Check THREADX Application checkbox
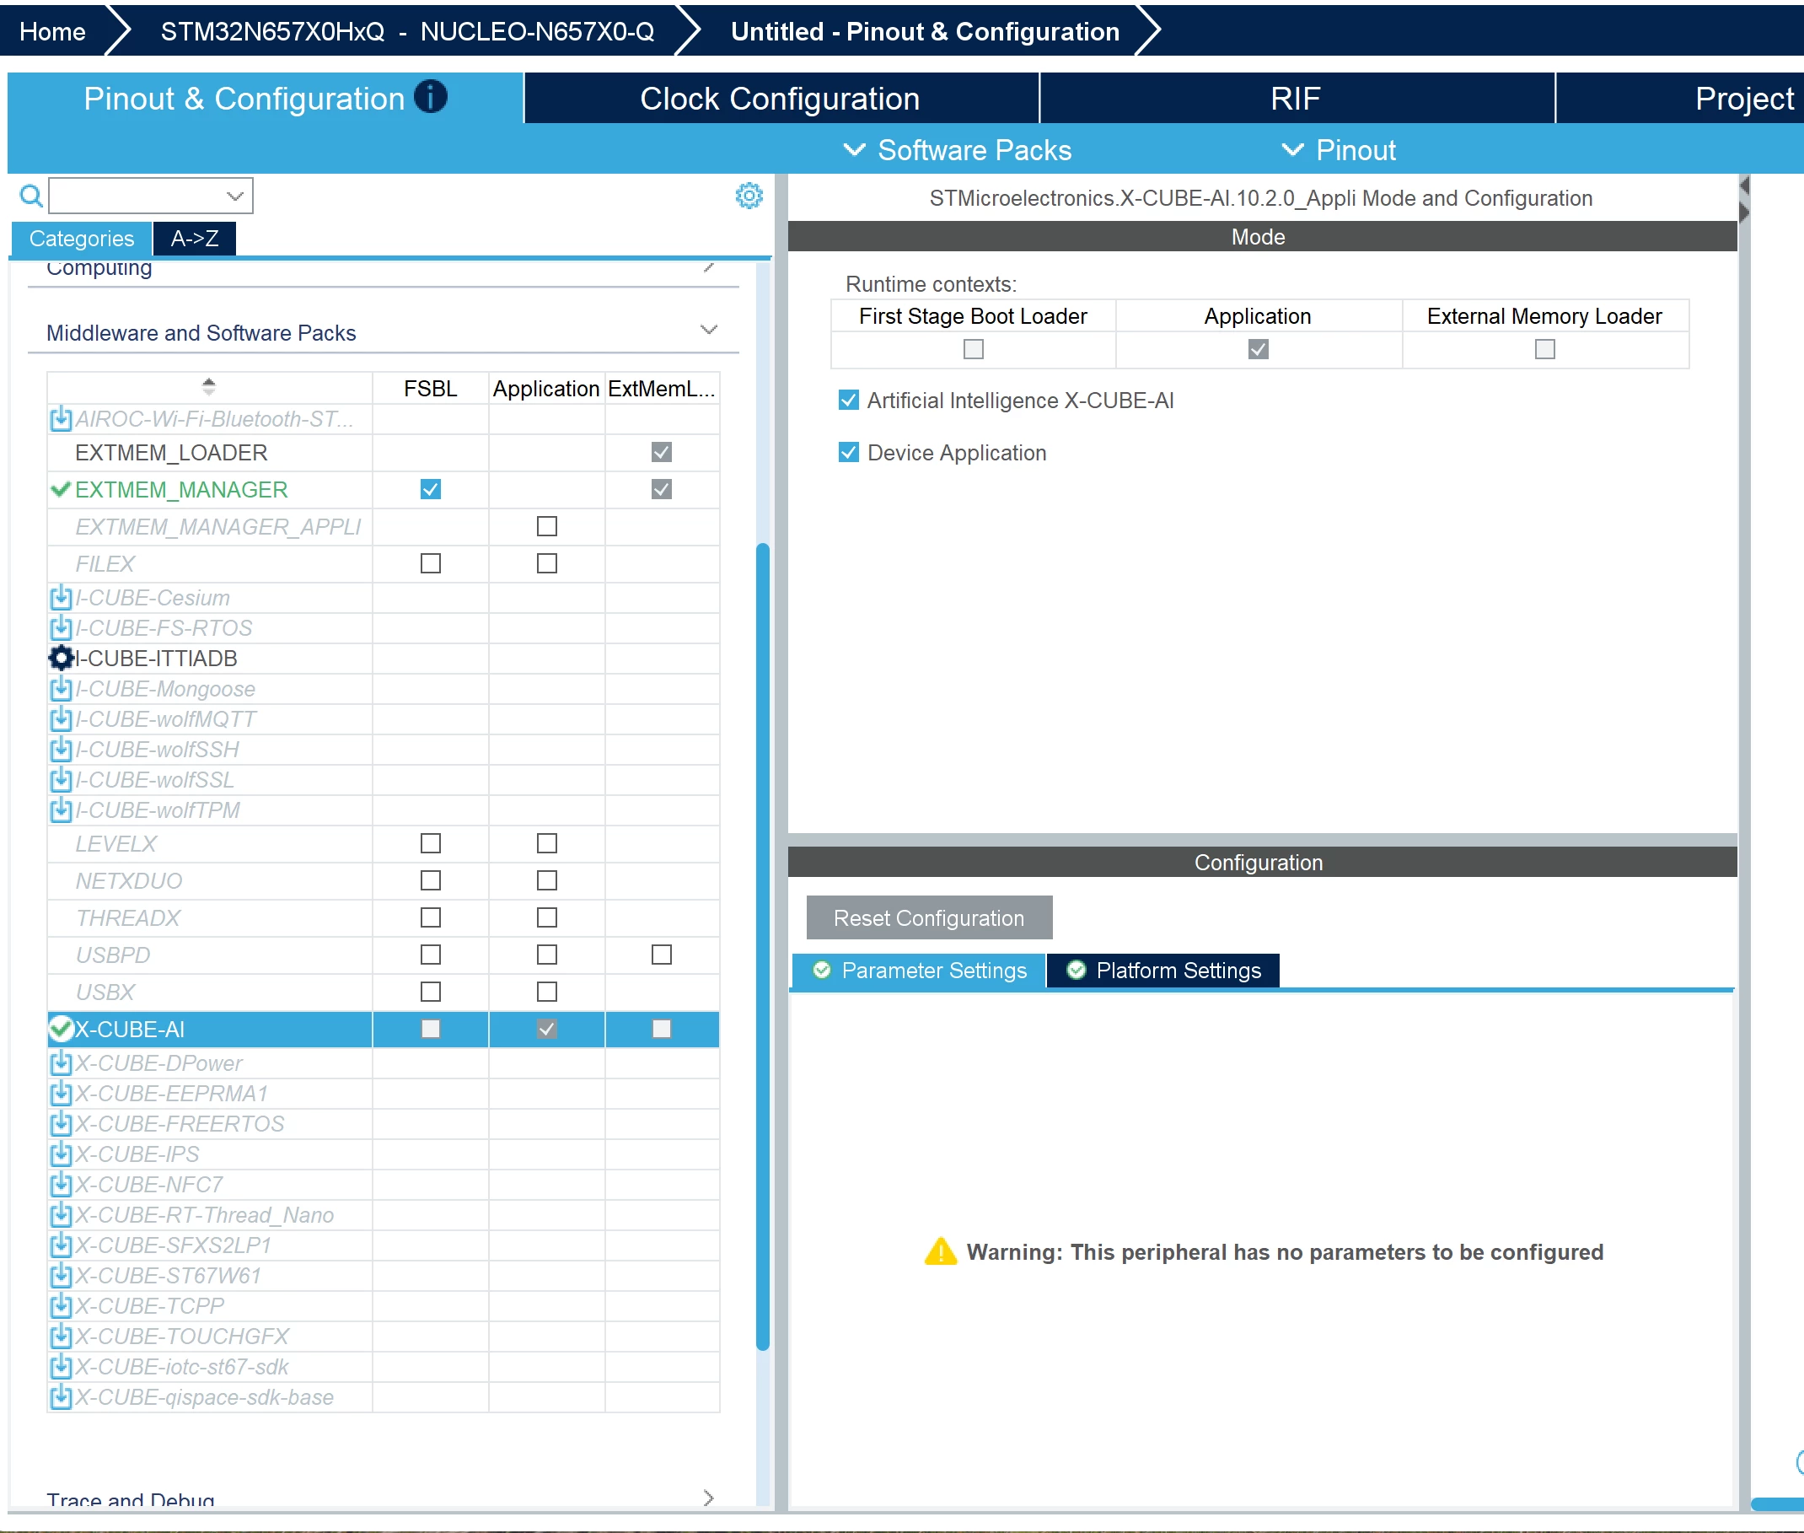Image resolution: width=1804 pixels, height=1533 pixels. tap(547, 917)
